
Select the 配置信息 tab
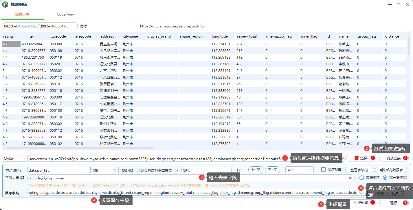click(x=22, y=14)
